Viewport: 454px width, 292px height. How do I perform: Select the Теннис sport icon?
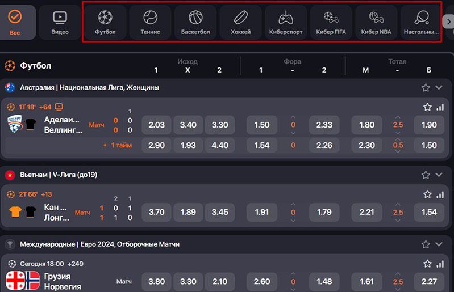pos(150,22)
